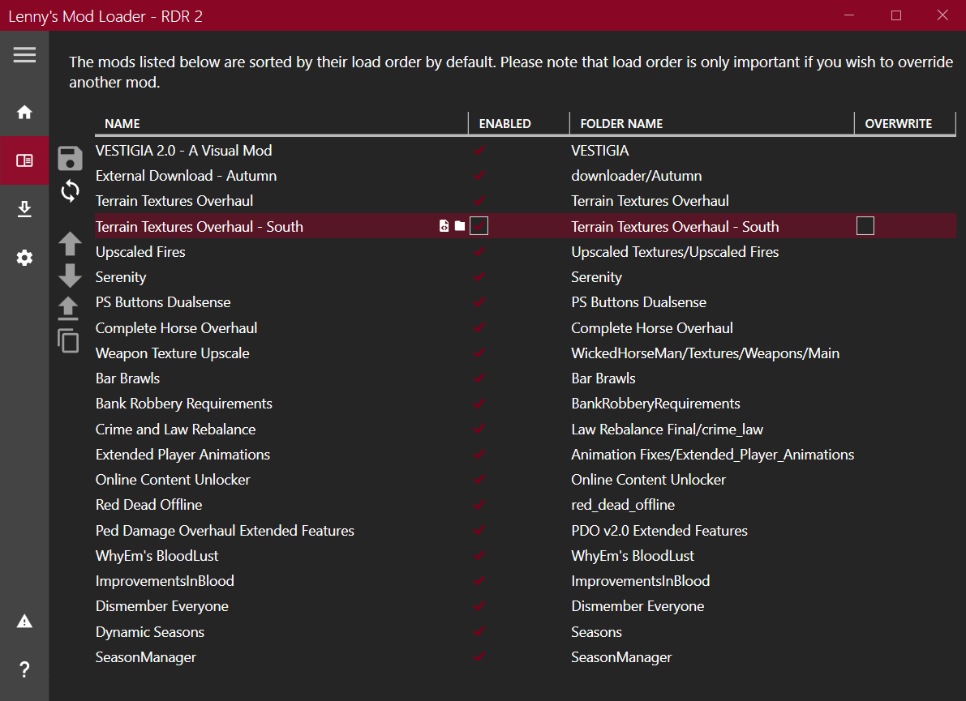Image resolution: width=966 pixels, height=701 pixels.
Task: Move the selected mod down in load order
Action: tap(71, 276)
